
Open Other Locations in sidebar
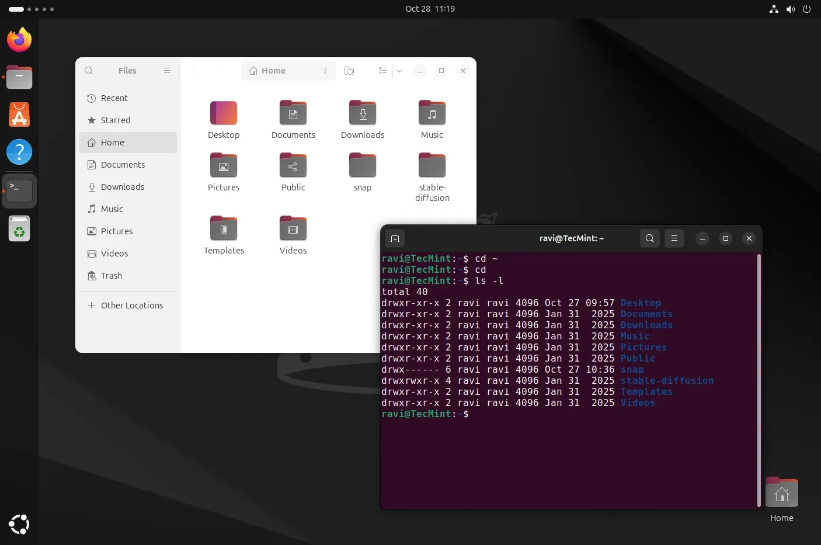click(x=131, y=306)
